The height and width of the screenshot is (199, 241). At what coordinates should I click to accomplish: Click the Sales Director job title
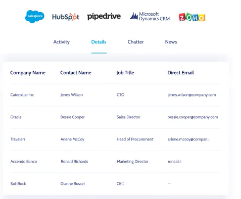128,117
